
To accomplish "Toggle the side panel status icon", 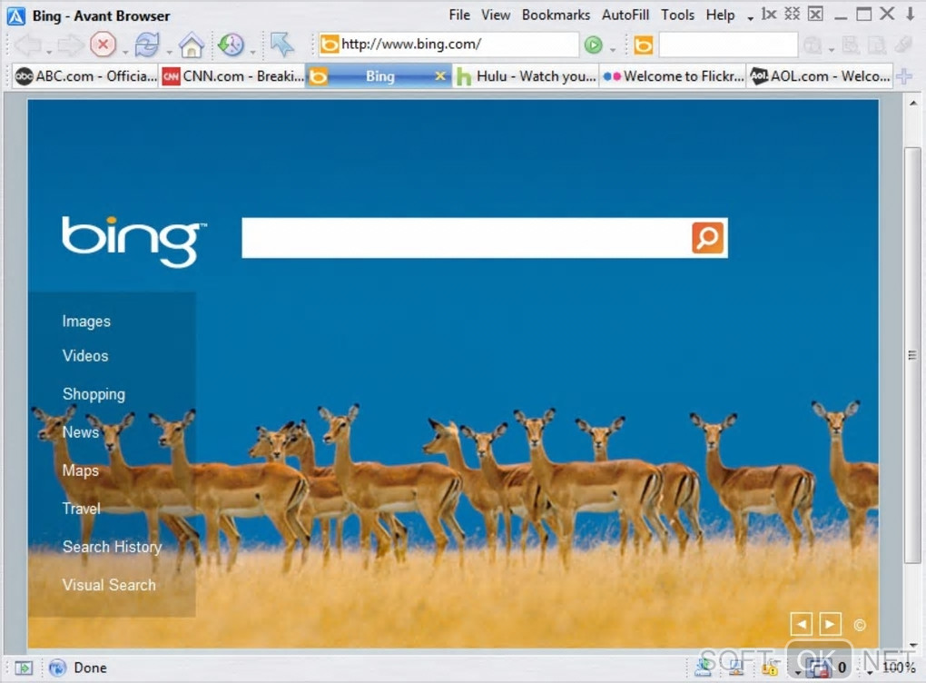I will pos(24,668).
